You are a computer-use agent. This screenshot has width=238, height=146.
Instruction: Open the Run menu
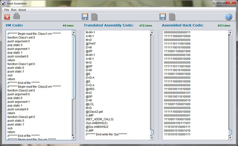point(14,10)
